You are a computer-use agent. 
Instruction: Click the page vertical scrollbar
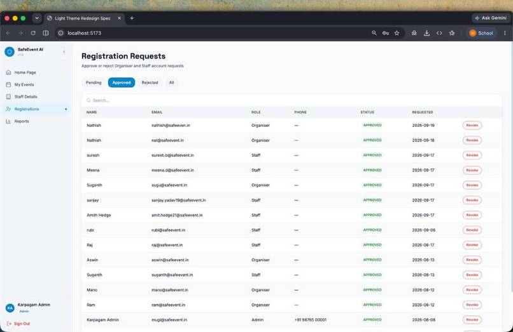pyautogui.click(x=511, y=166)
